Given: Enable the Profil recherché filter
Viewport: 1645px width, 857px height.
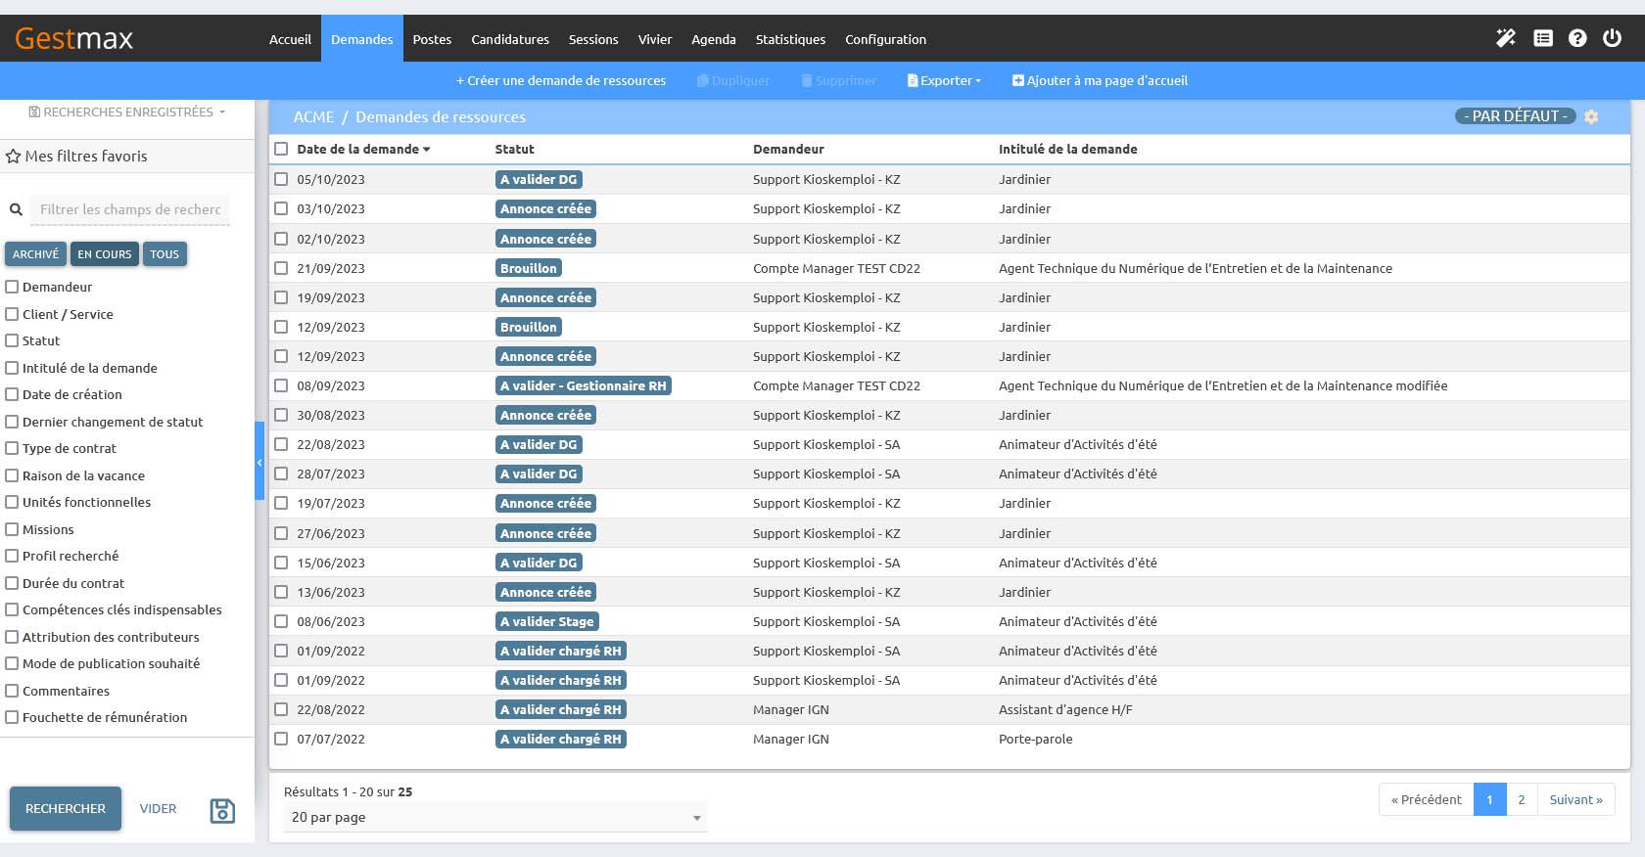Looking at the screenshot, I should click(12, 556).
